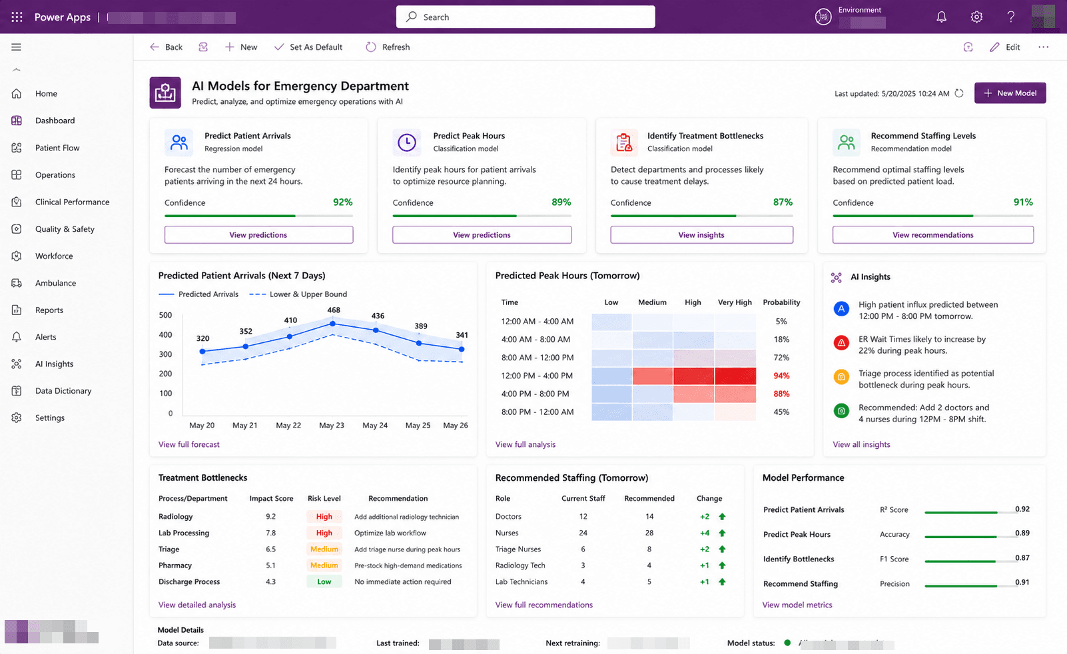The width and height of the screenshot is (1067, 654).
Task: Click the May 23 data point labeled 468
Action: (333, 324)
